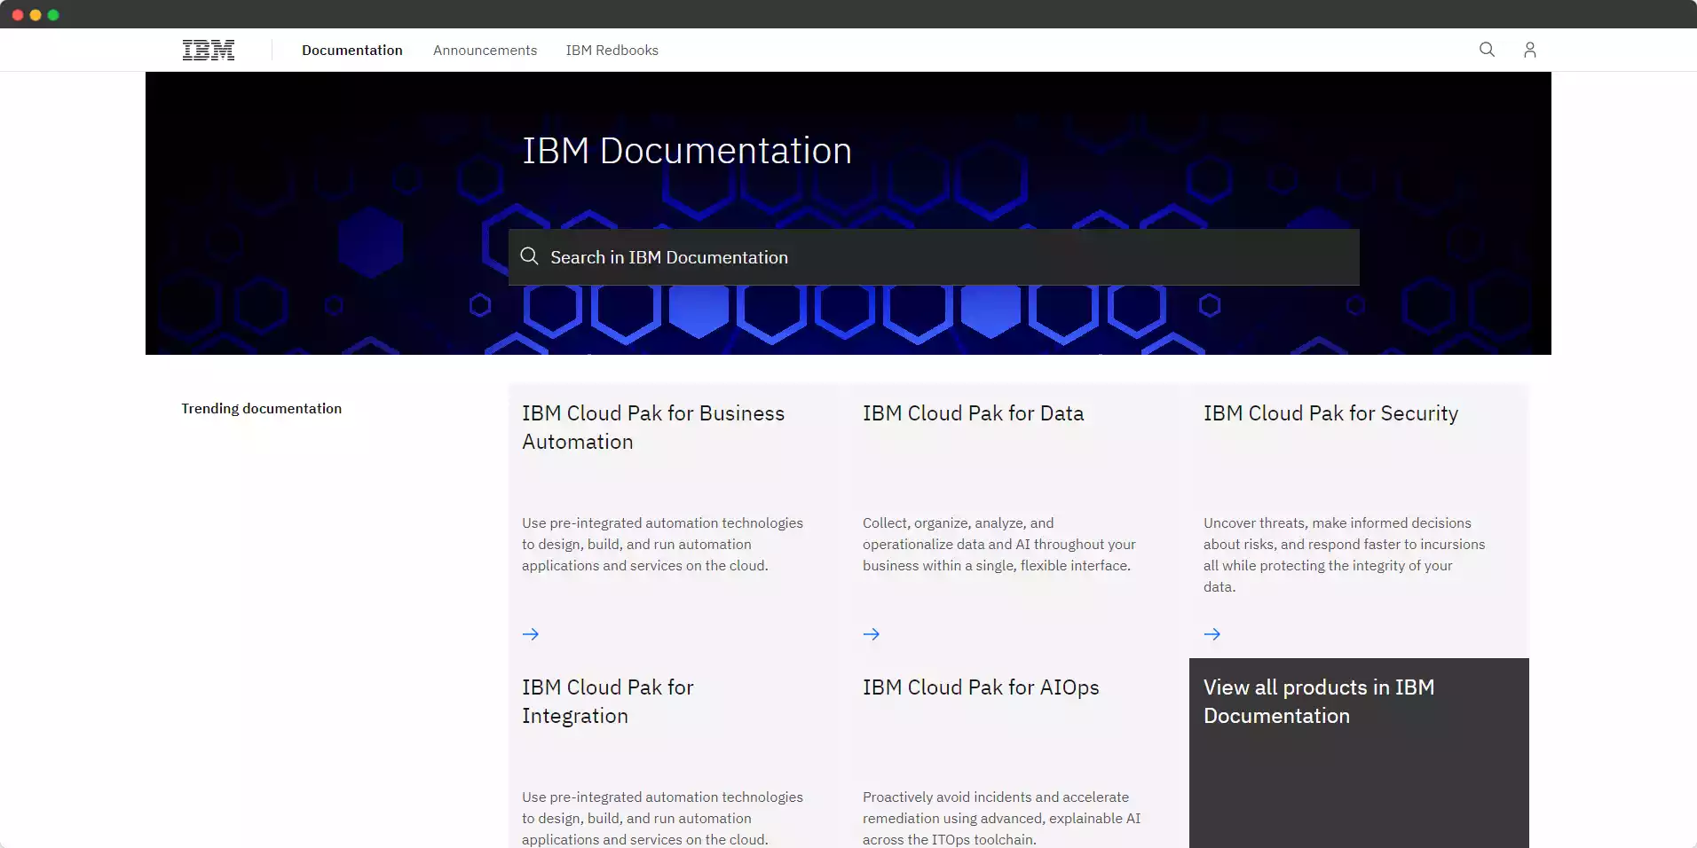Go to IBM Redbooks
This screenshot has width=1697, height=848.
click(612, 50)
